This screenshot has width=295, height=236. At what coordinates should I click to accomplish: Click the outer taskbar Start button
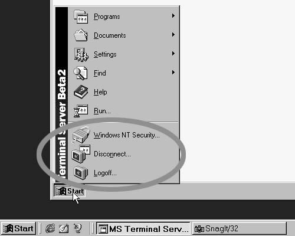[x=18, y=228]
